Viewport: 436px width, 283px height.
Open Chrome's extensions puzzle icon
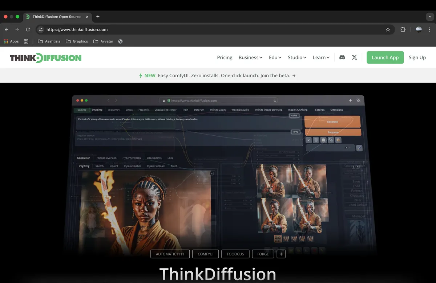(403, 29)
